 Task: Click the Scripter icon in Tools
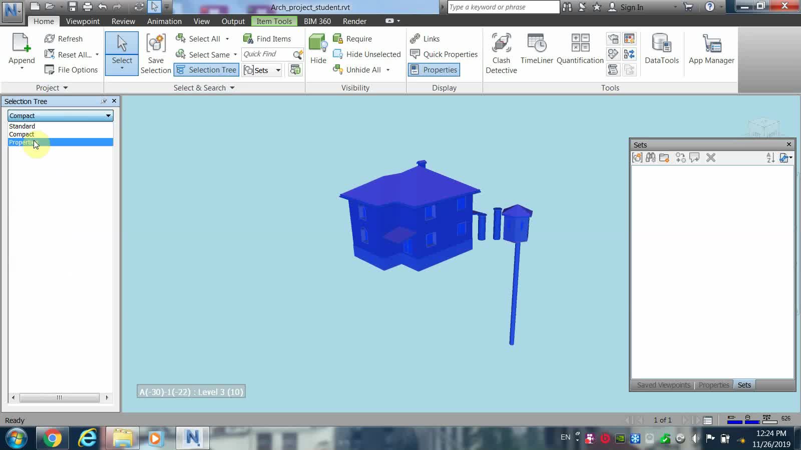613,69
